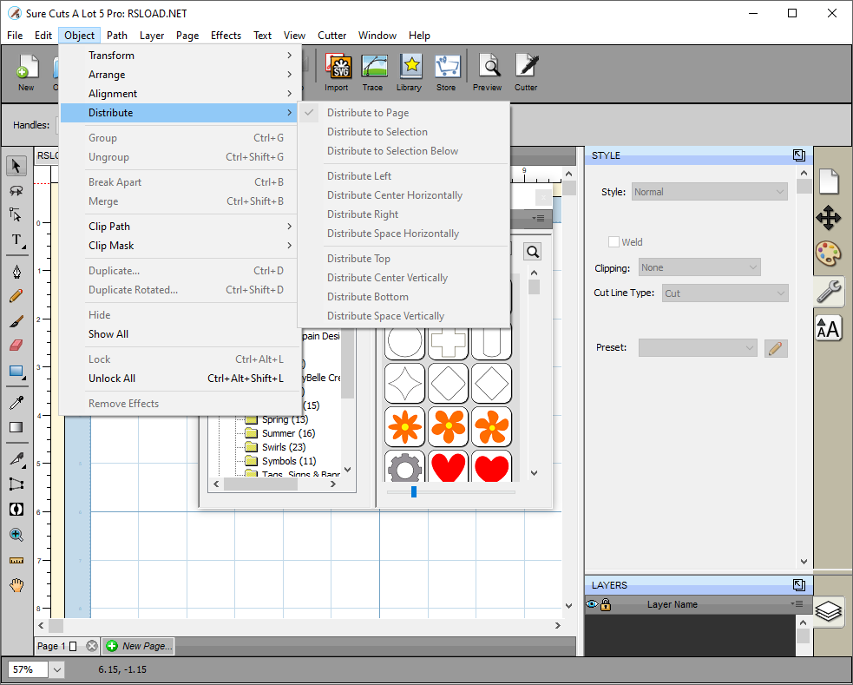Open the Cutter menu in menu bar
The height and width of the screenshot is (685, 853).
(x=331, y=36)
